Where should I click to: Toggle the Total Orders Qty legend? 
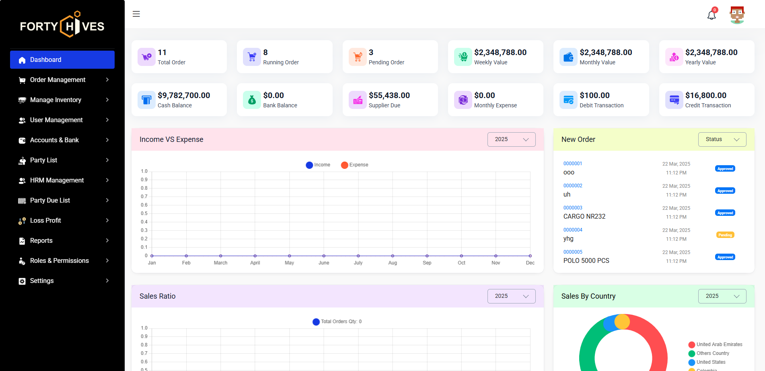(337, 322)
